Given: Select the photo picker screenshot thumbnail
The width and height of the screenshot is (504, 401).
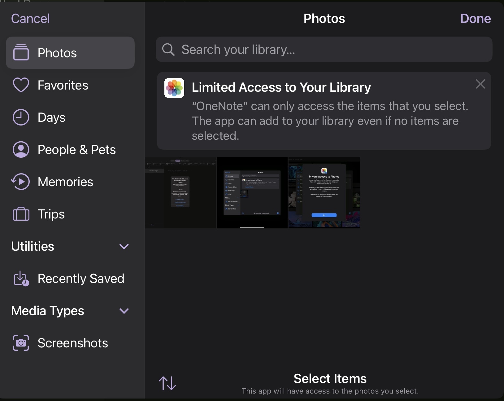Looking at the screenshot, I should pyautogui.click(x=252, y=193).
